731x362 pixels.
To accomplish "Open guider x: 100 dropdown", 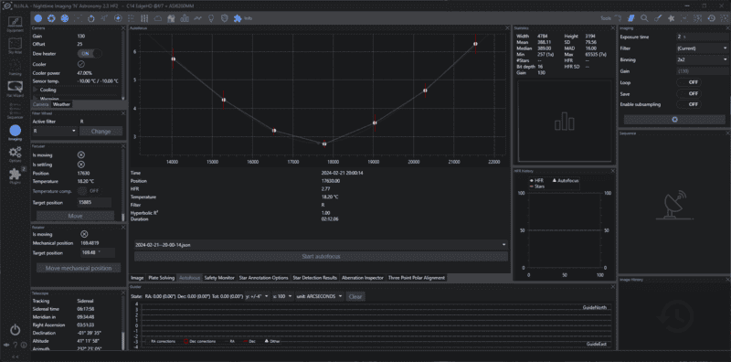I will (283, 296).
